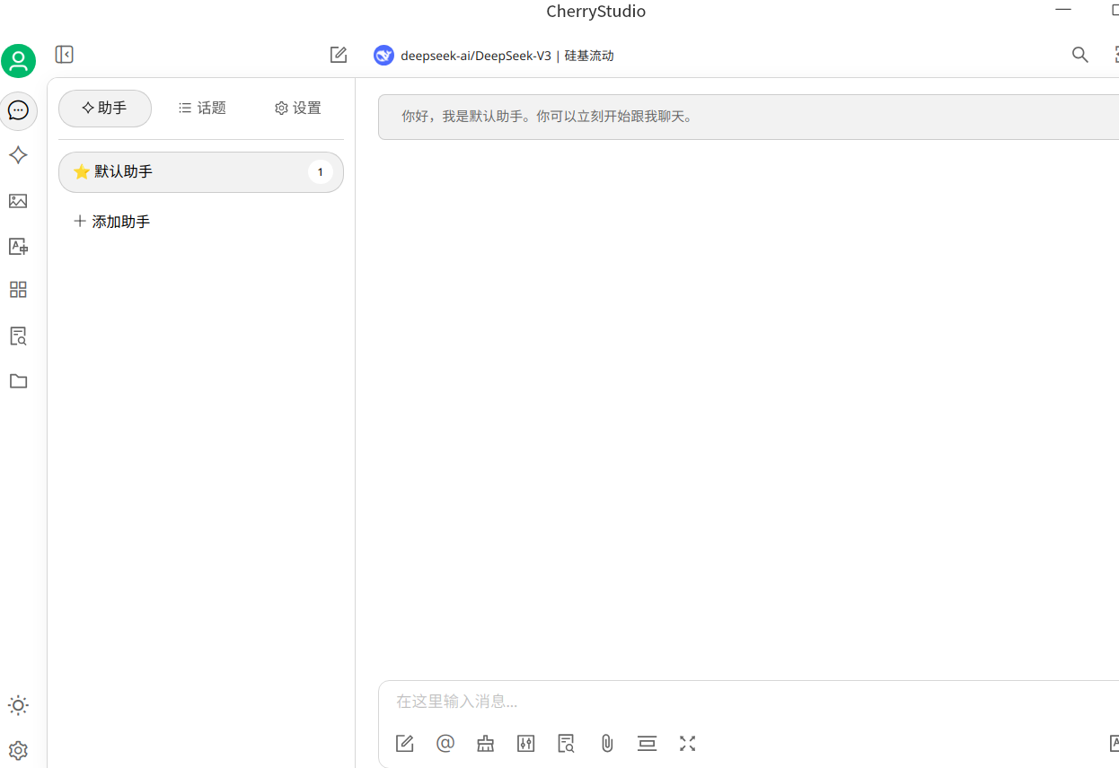This screenshot has width=1119, height=768.
Task: Open knowledge base icon in input toolbar
Action: click(x=567, y=744)
